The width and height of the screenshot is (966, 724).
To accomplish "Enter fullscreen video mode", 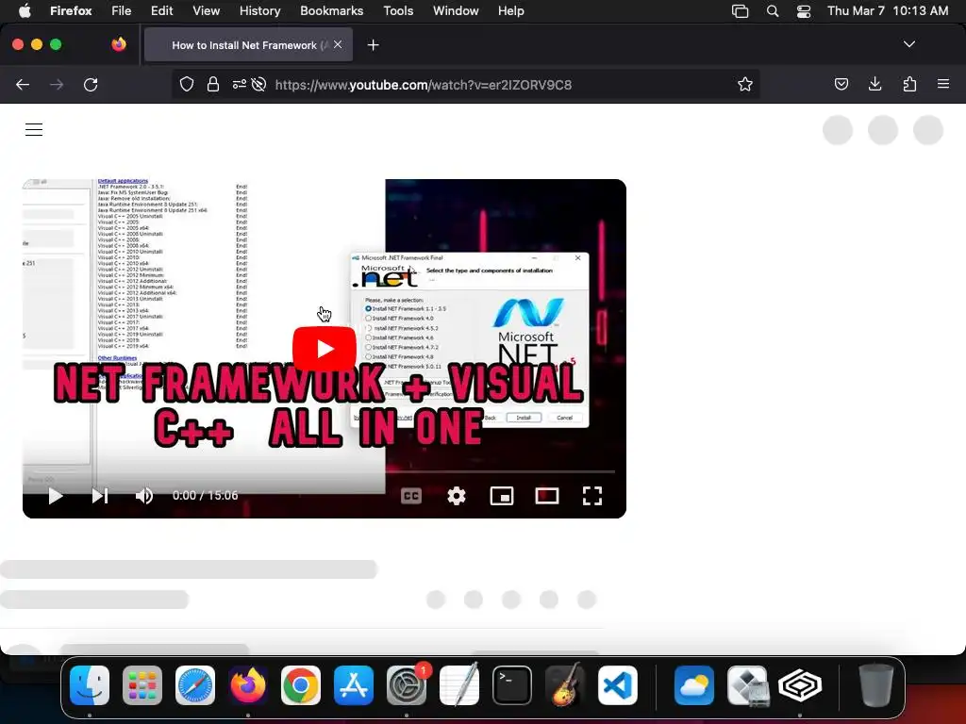I will pyautogui.click(x=592, y=496).
